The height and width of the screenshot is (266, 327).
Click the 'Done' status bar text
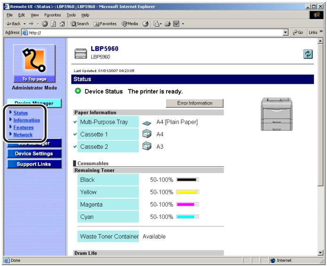tap(16, 260)
